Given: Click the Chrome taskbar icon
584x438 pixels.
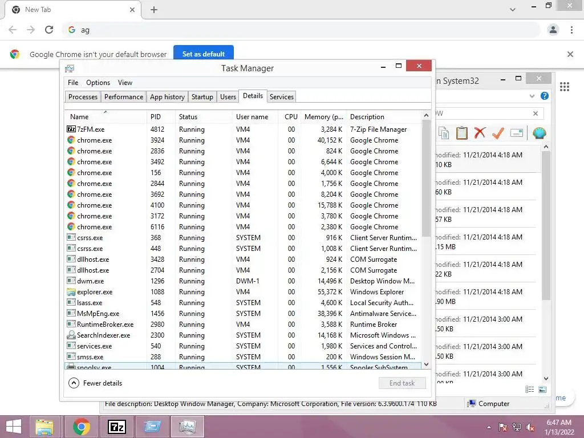Looking at the screenshot, I should pos(81,427).
